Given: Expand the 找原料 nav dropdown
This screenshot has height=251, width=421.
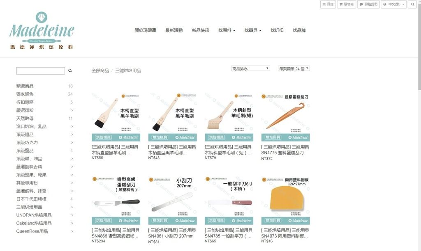Looking at the screenshot, I should [227, 30].
